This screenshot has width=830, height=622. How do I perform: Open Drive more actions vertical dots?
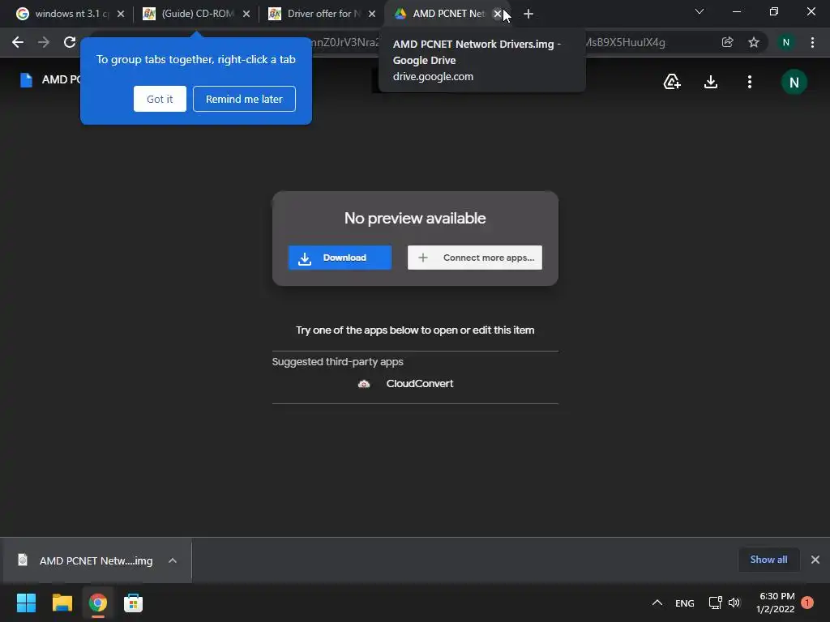point(750,82)
